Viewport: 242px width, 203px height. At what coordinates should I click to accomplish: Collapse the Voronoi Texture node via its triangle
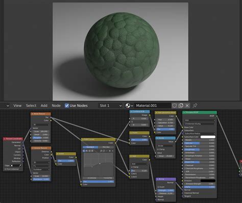pyautogui.click(x=33, y=148)
